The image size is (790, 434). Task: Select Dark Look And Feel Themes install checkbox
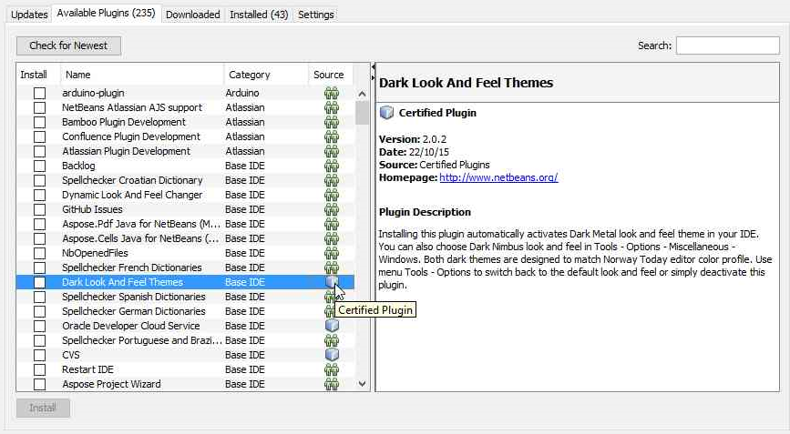coord(39,283)
